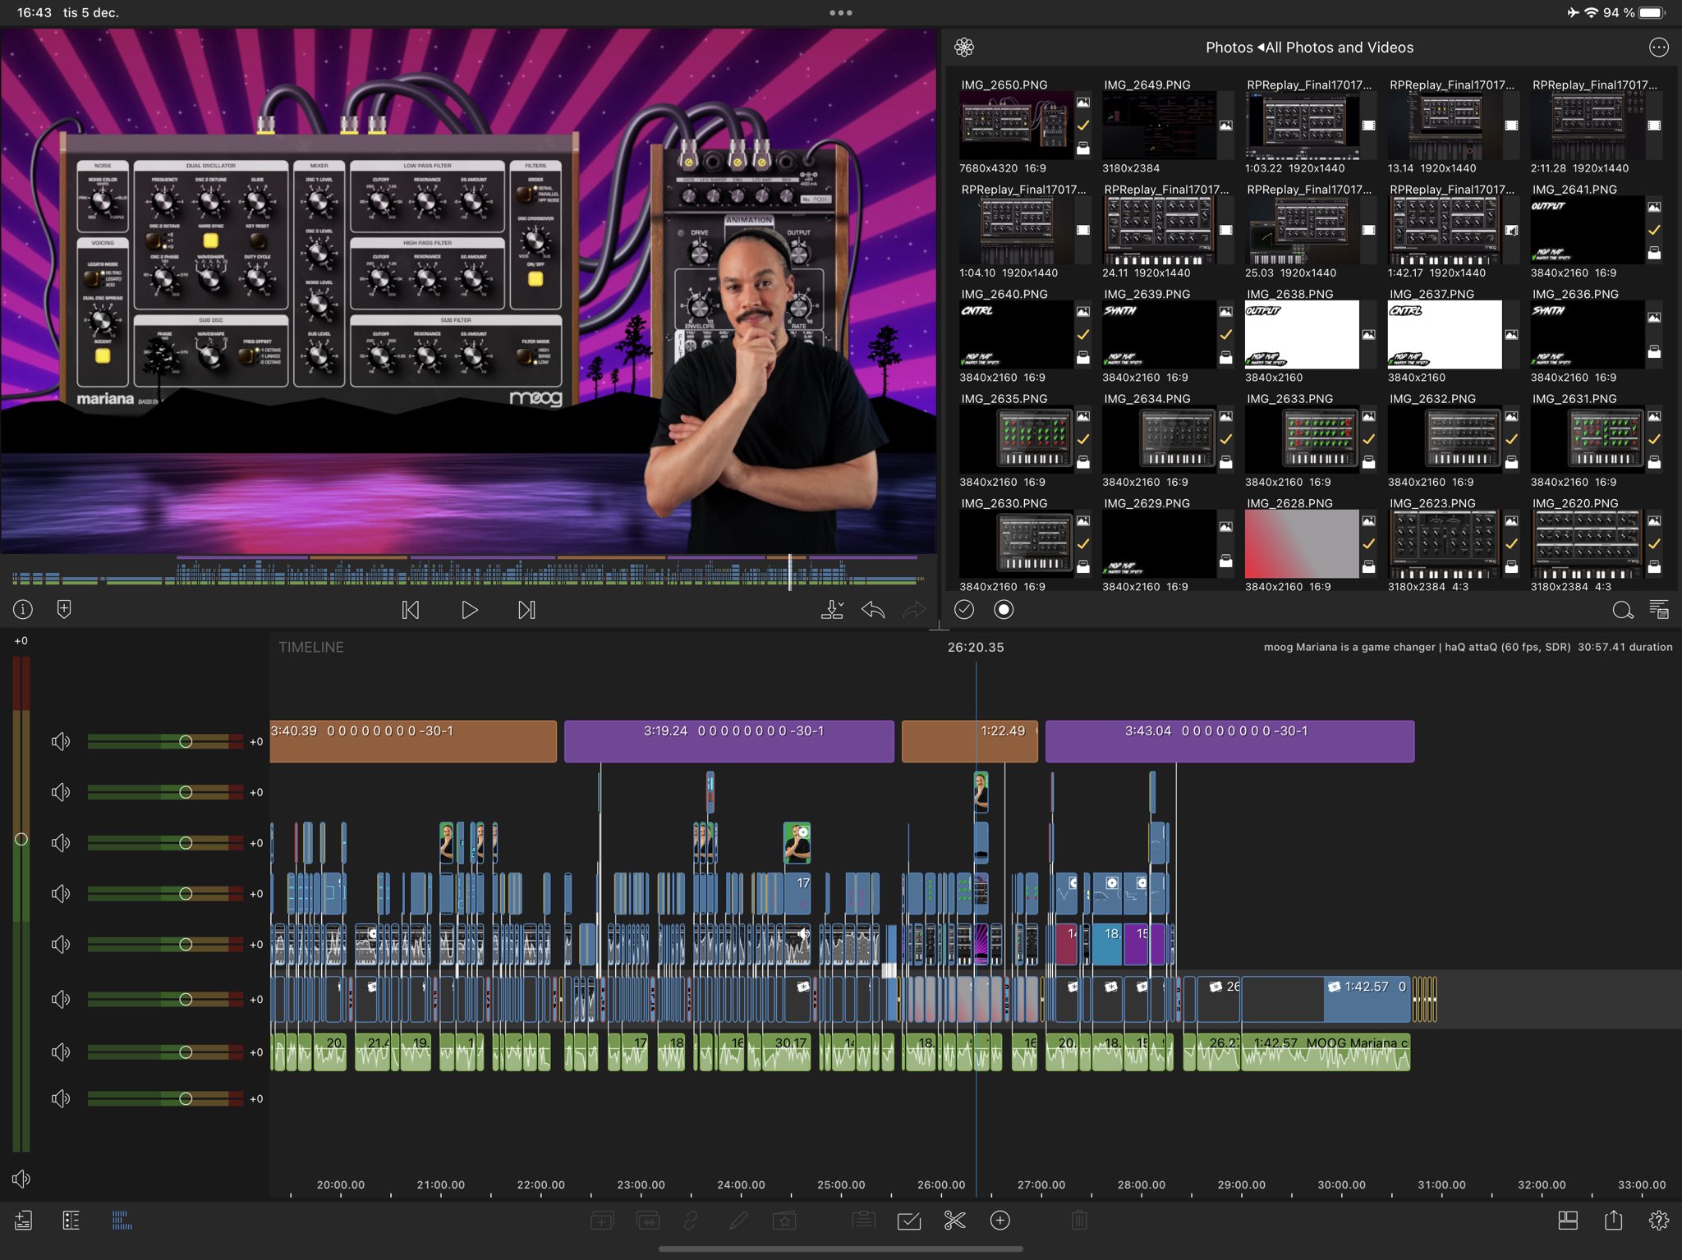This screenshot has width=1682, height=1260.
Task: Mute the fourth track speaker
Action: (x=61, y=893)
